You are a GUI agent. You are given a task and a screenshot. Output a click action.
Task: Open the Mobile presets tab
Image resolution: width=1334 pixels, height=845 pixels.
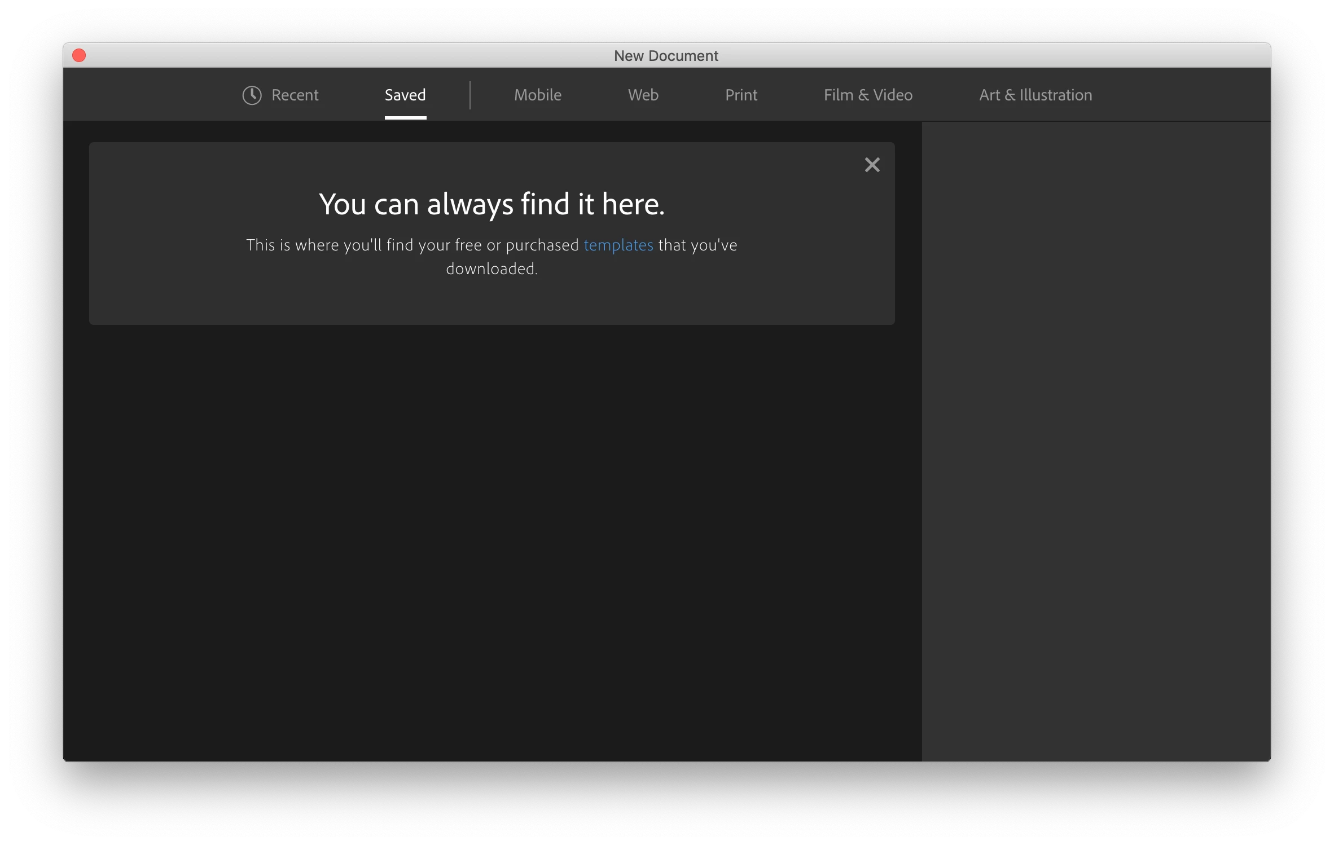point(537,95)
